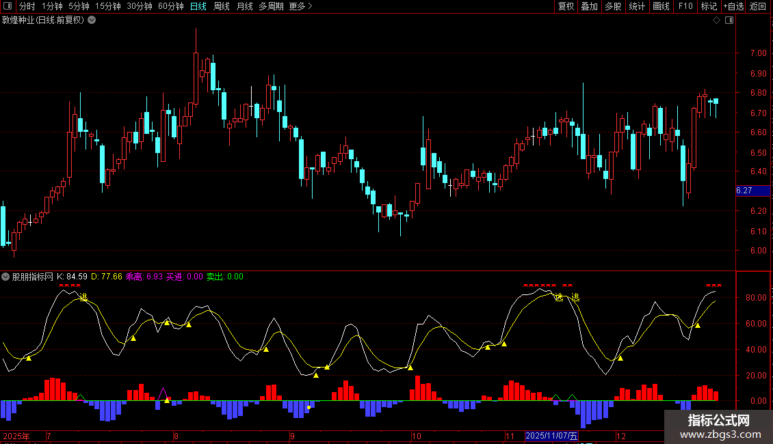Screen dimensions: 773x444
Task: Click the 7.00 price axis label
Action: [758, 53]
